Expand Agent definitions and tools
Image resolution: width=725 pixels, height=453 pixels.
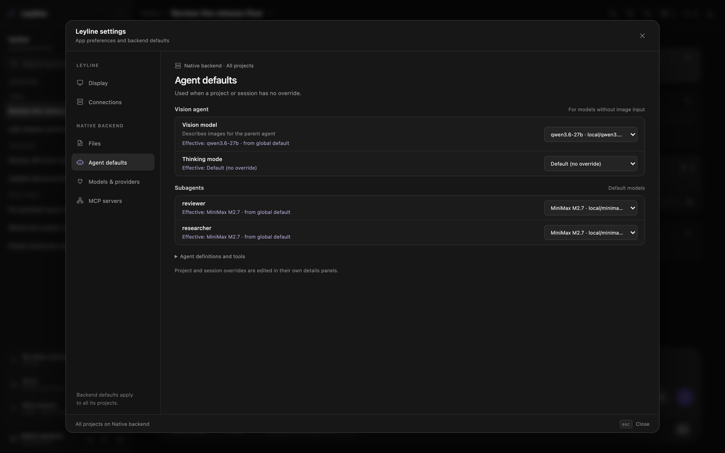[x=210, y=256]
